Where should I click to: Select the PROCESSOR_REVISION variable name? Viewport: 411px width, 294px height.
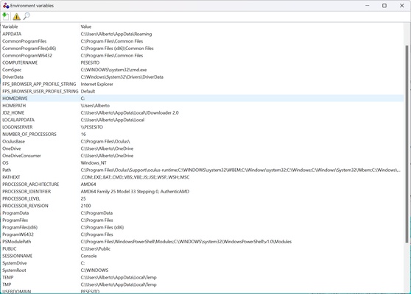click(25, 206)
